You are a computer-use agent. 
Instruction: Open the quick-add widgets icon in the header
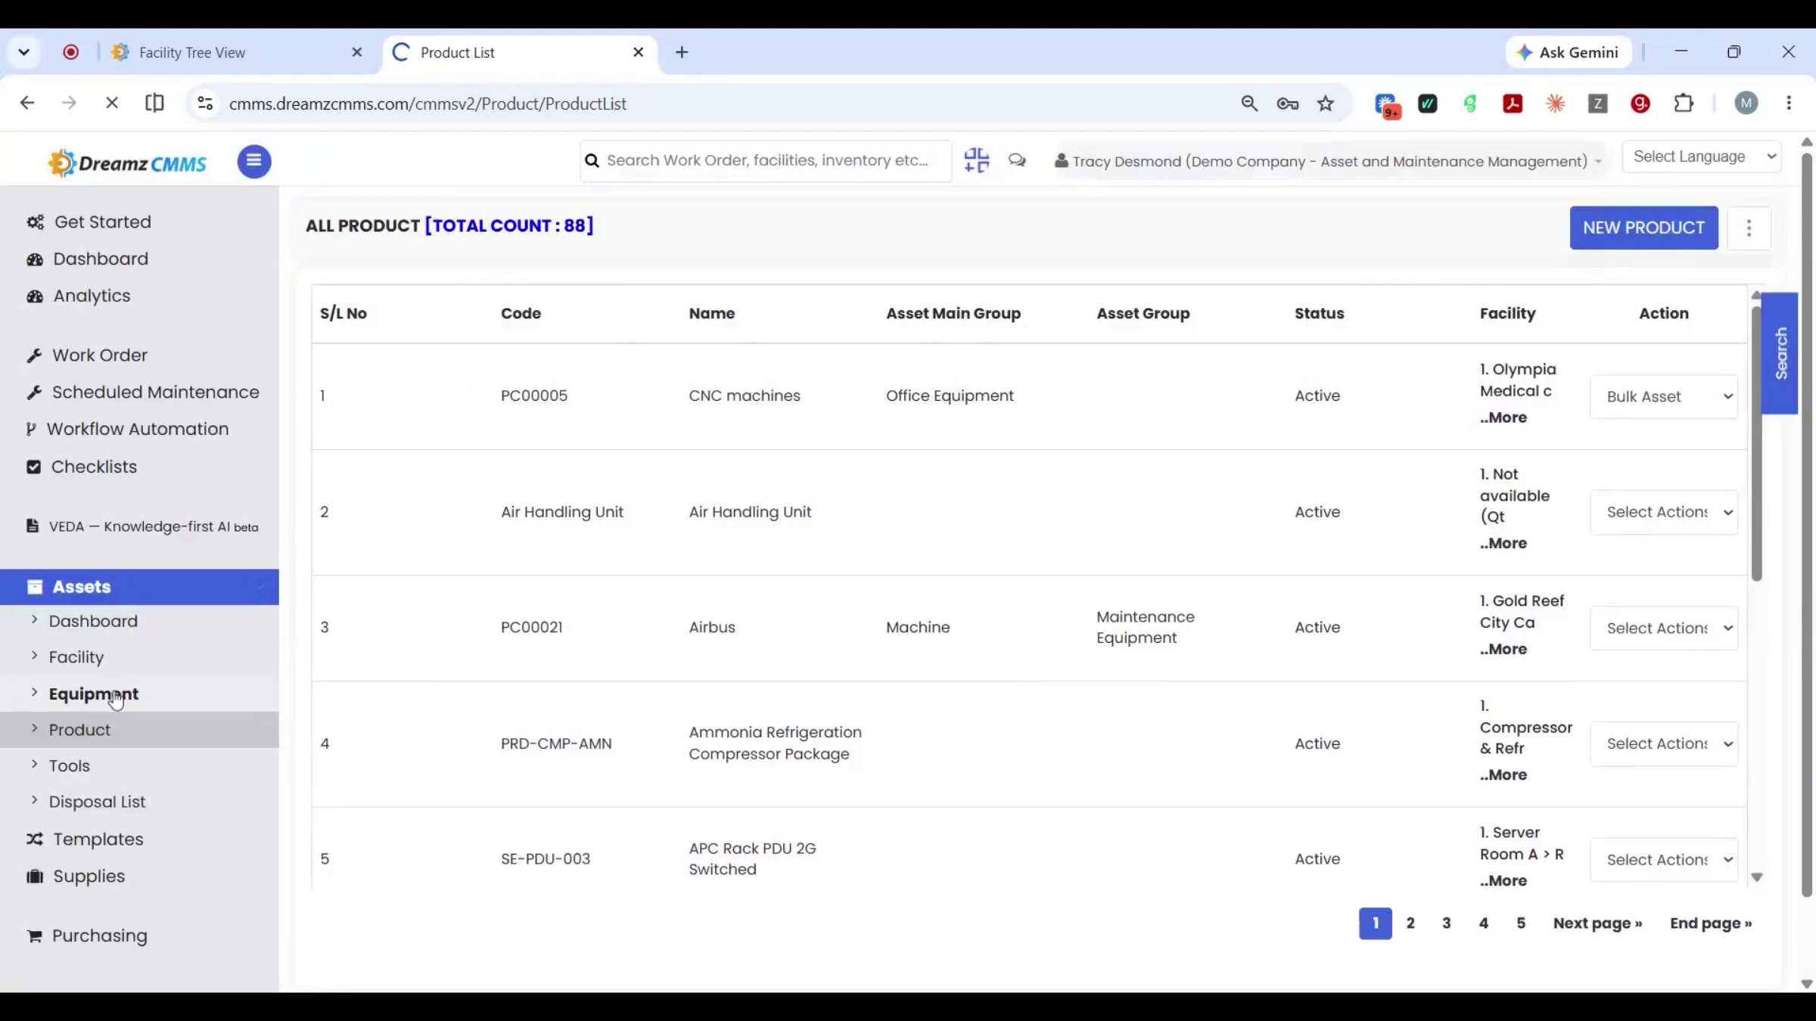(976, 160)
